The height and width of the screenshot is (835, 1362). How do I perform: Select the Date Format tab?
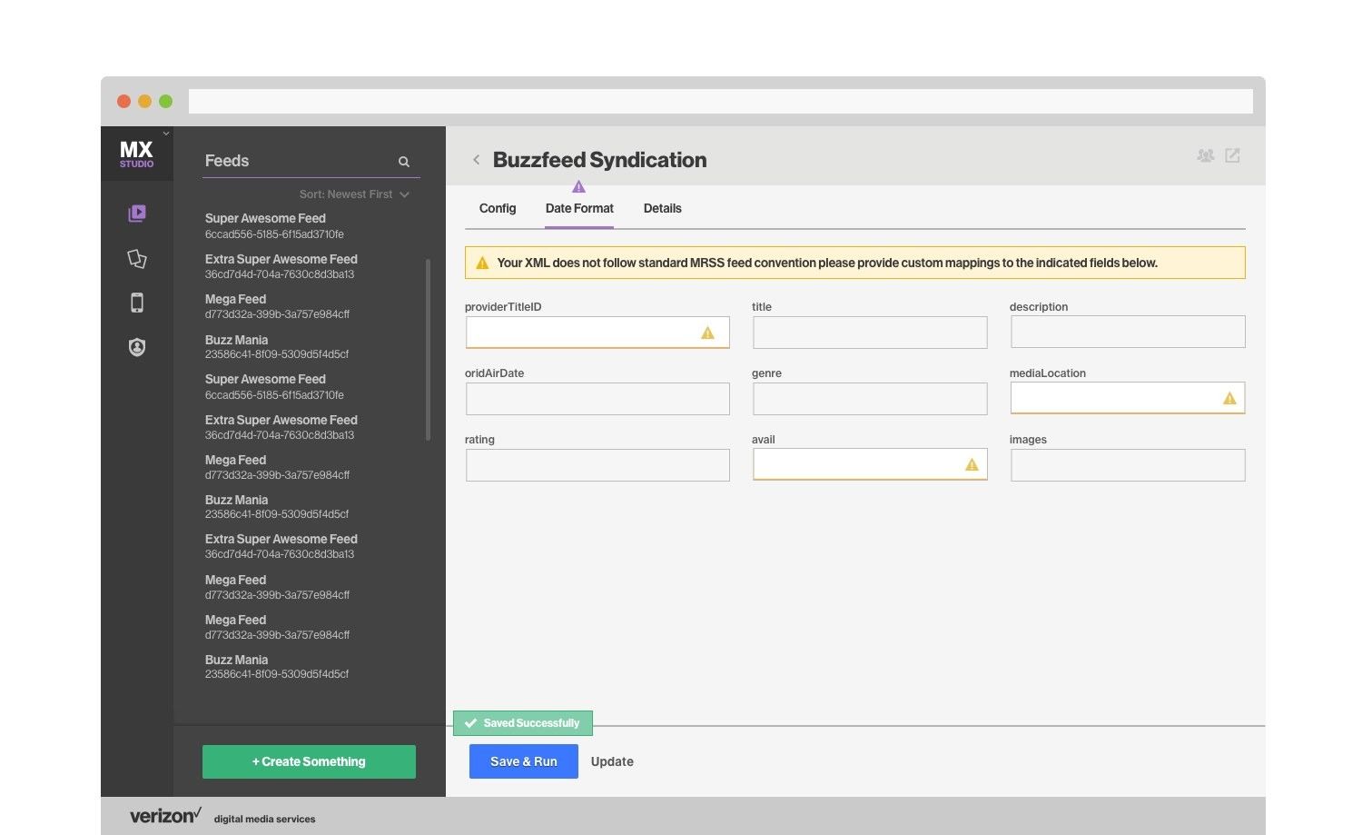pyautogui.click(x=579, y=208)
